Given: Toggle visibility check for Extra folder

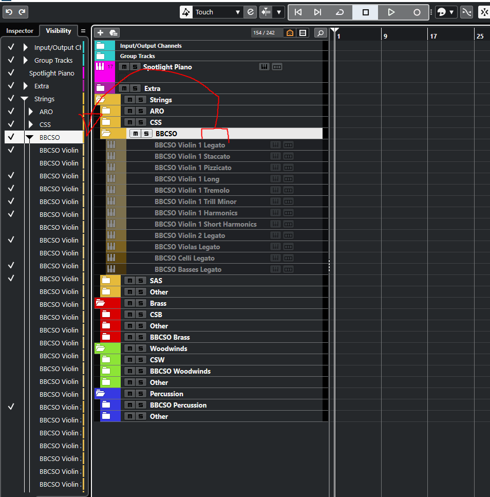Looking at the screenshot, I should [11, 85].
